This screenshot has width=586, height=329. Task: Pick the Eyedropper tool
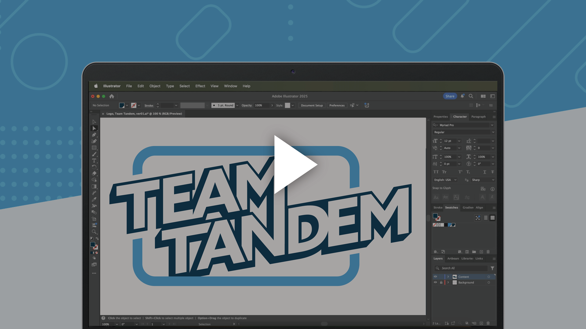click(94, 199)
